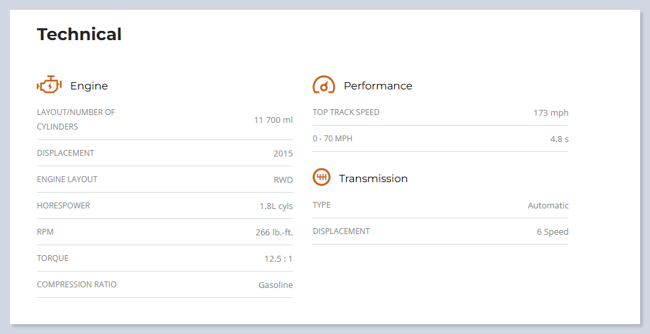The image size is (650, 334).
Task: Select the RWD value
Action: [x=283, y=179]
